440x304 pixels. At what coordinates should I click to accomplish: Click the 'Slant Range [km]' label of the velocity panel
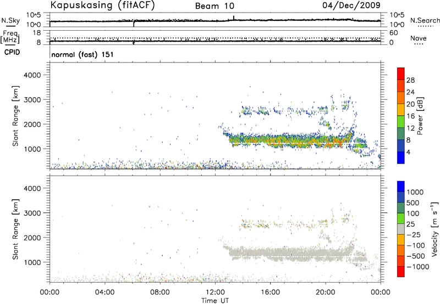[15, 229]
